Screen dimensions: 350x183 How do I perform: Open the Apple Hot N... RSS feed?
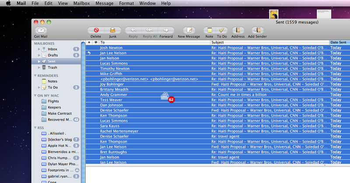(x=59, y=145)
